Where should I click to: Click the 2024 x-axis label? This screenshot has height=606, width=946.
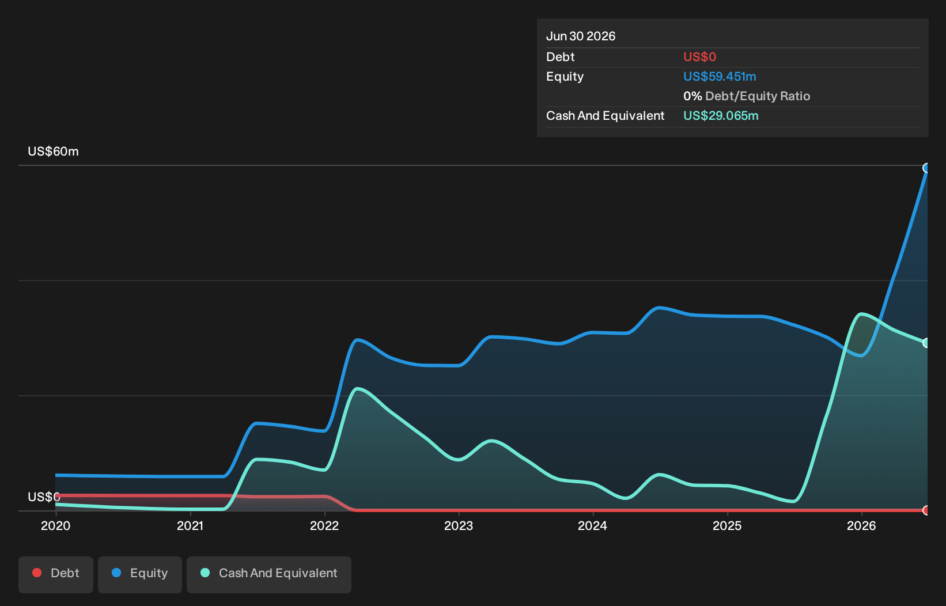593,525
